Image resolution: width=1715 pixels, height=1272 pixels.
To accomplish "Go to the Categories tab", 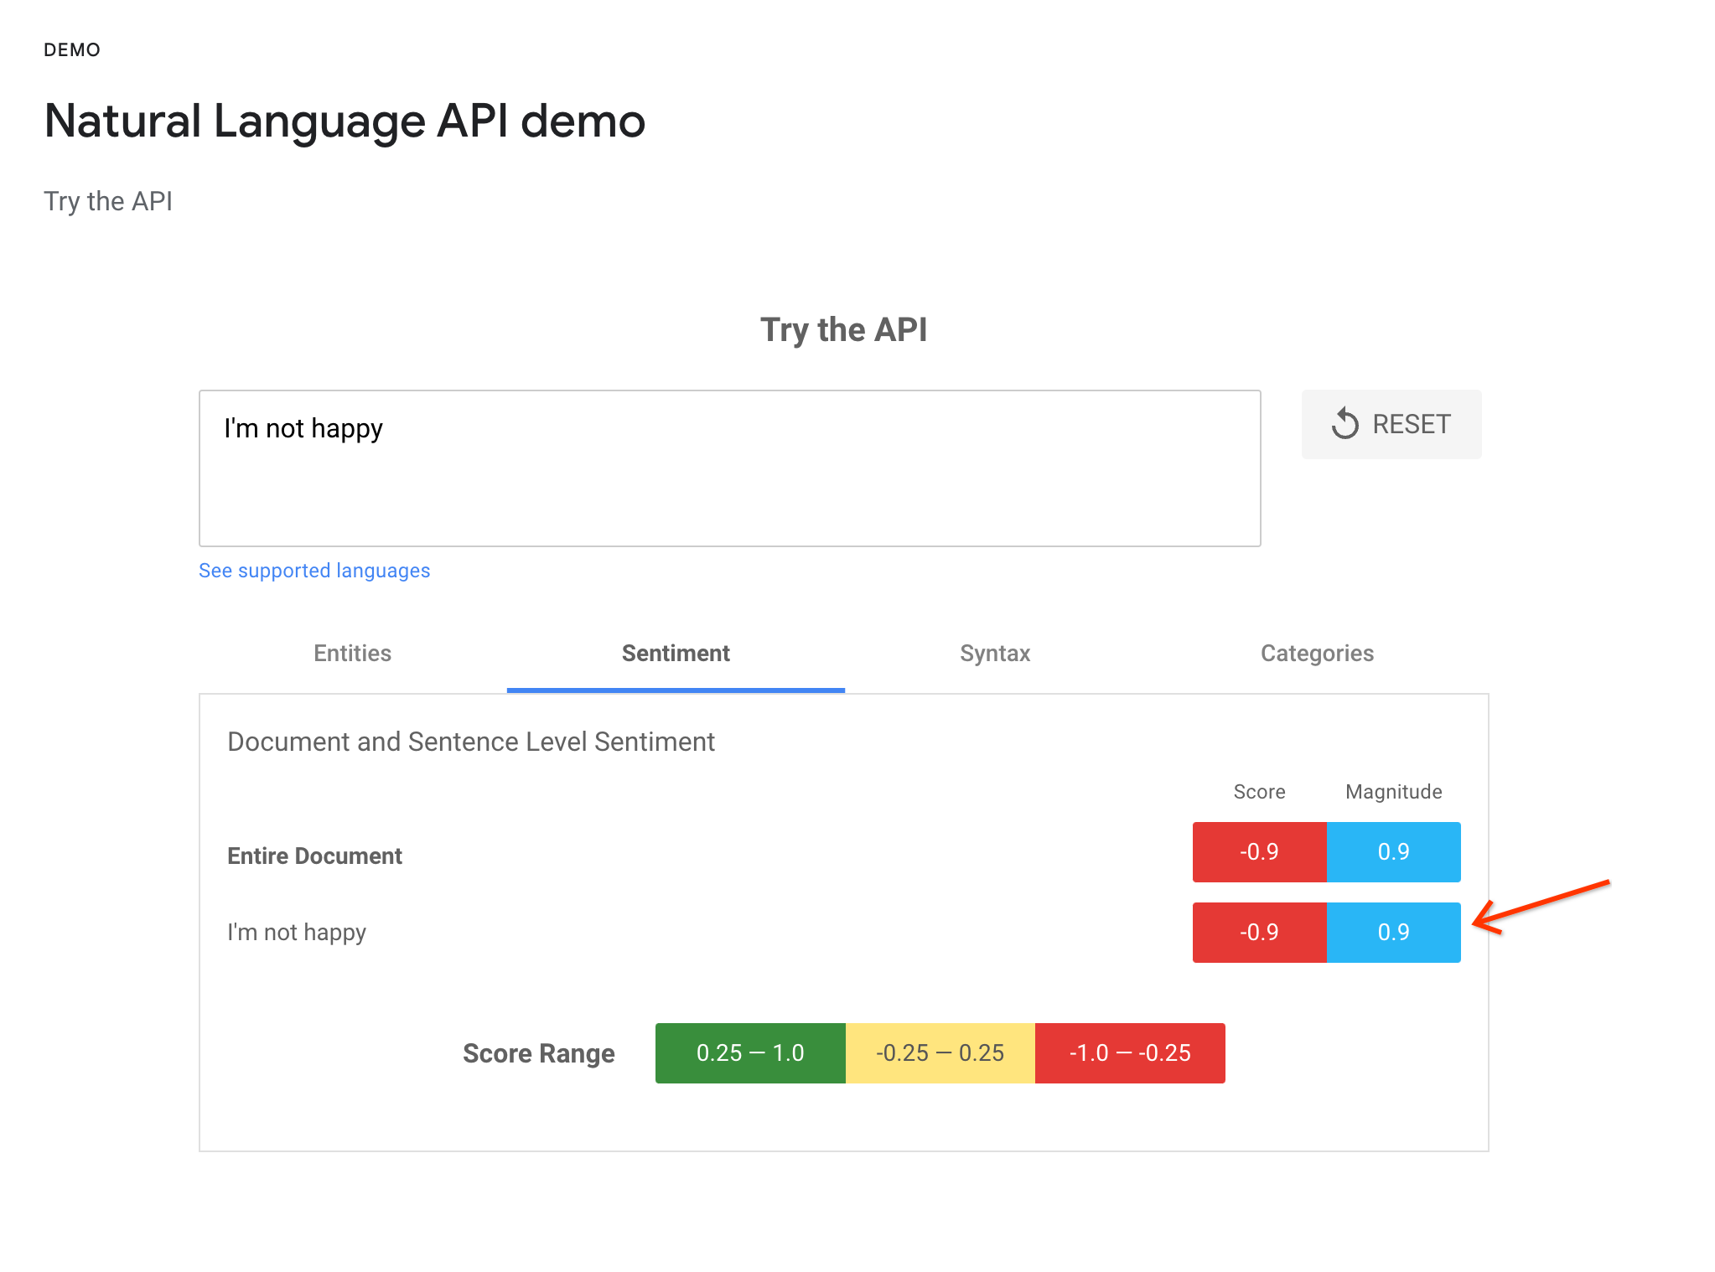I will point(1317,654).
